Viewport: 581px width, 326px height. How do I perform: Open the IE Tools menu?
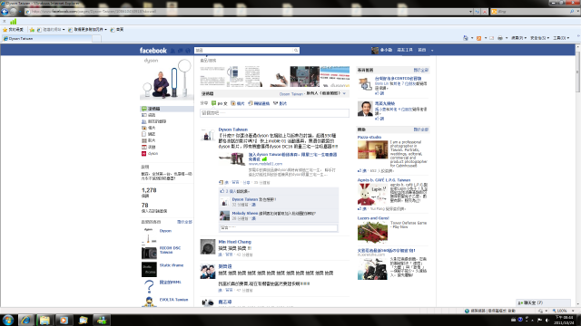(561, 38)
